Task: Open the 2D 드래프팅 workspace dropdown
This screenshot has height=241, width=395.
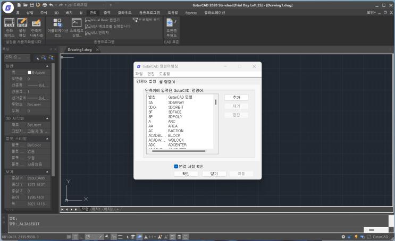Action: (87, 5)
